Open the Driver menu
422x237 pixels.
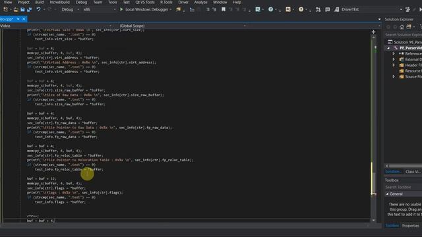pyautogui.click(x=183, y=2)
